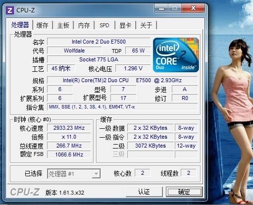Select the 内存 tab

tap(84, 25)
